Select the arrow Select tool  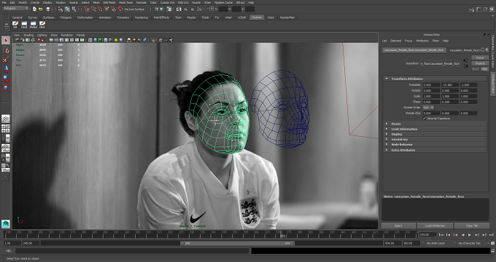click(6, 41)
